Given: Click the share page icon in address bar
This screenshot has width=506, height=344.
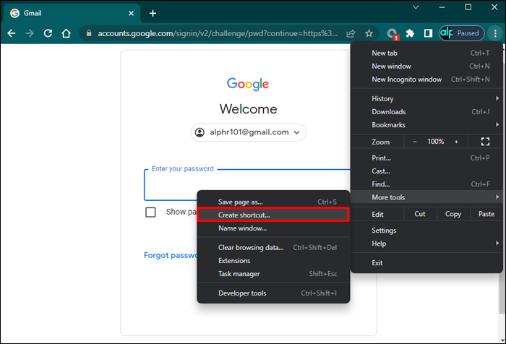Looking at the screenshot, I should 351,33.
